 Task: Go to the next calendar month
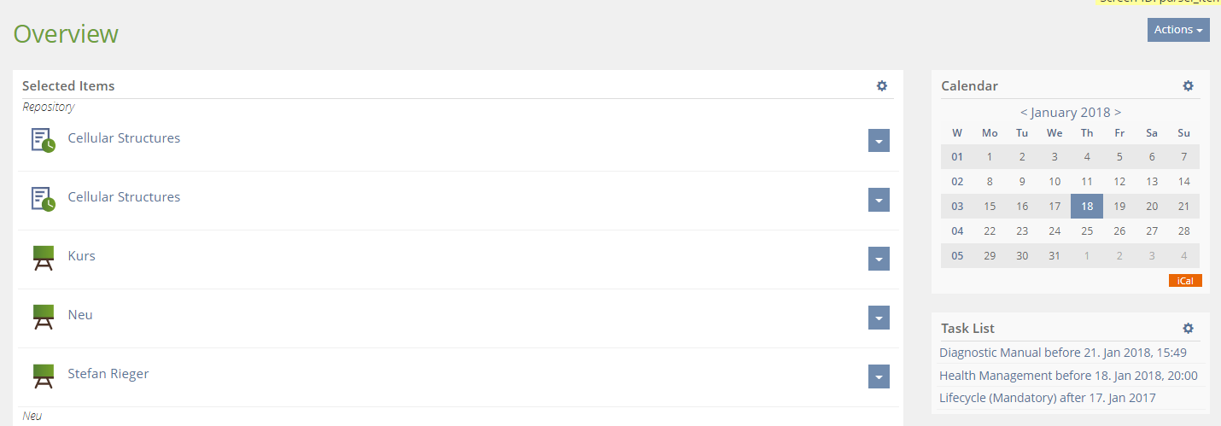point(1118,113)
